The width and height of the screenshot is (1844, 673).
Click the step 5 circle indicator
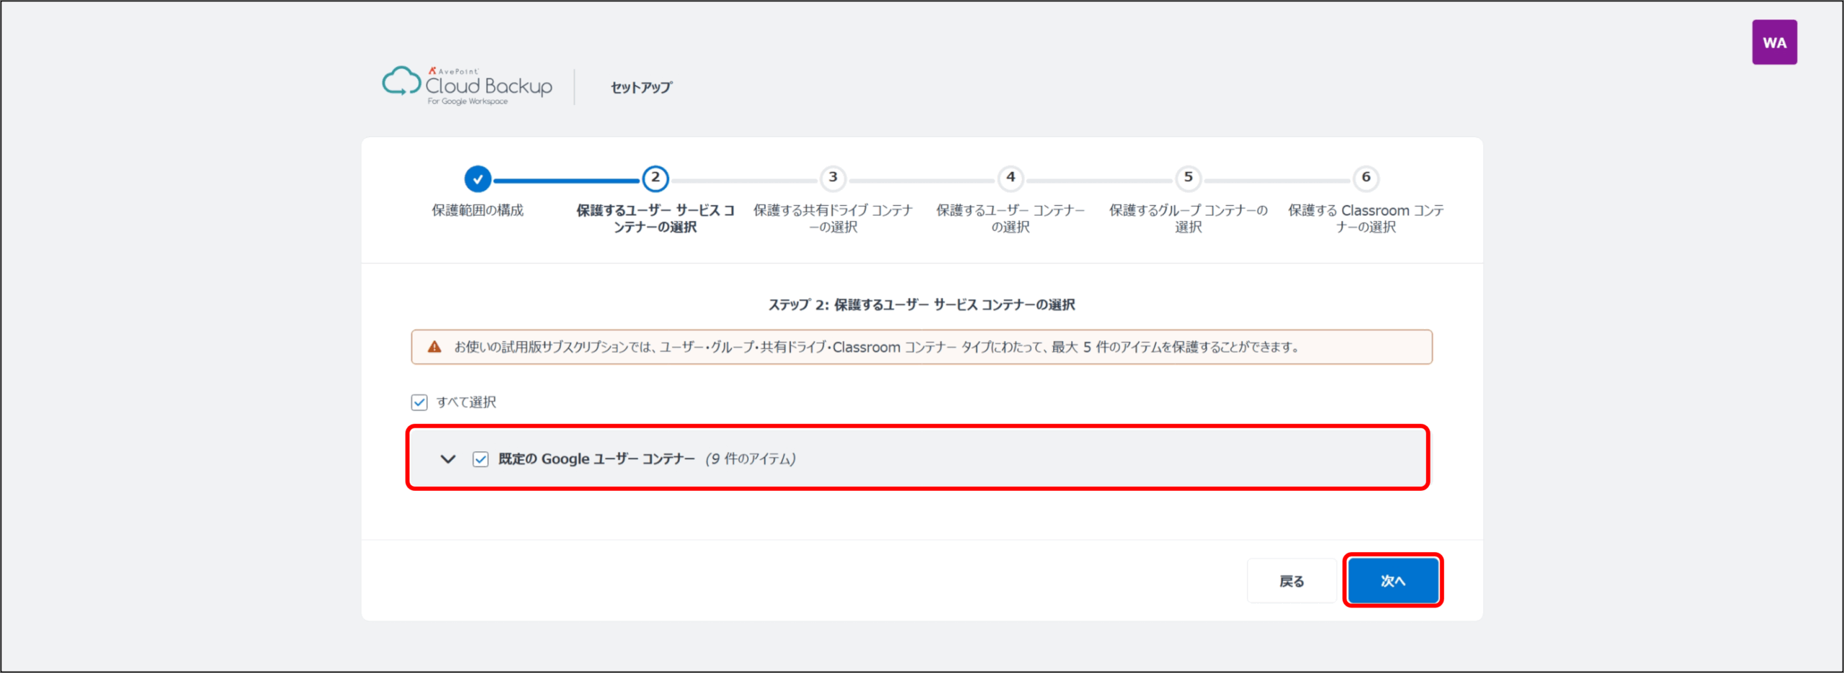click(1188, 178)
